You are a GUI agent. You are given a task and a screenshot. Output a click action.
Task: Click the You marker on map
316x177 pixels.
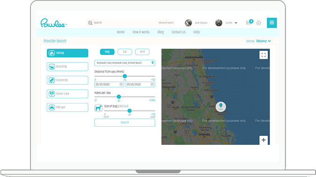coord(220,107)
